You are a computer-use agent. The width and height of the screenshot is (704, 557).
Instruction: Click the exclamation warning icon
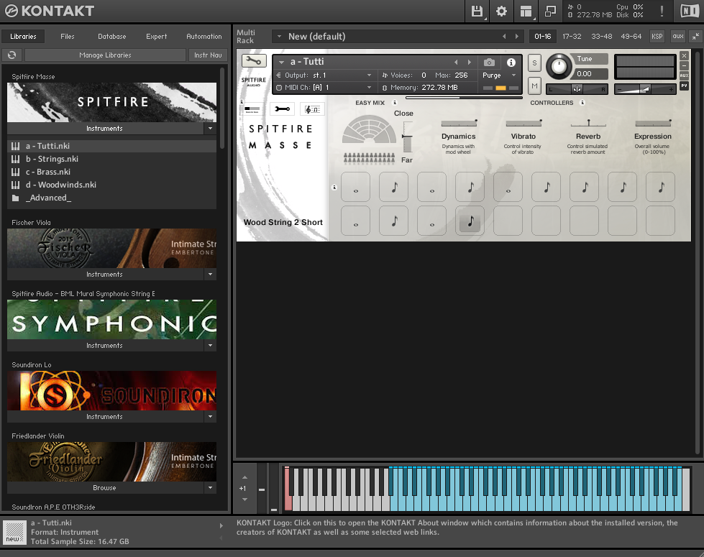[662, 11]
